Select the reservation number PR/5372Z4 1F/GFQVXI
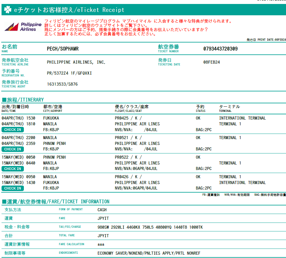The height and width of the screenshot is (258, 286). tap(69, 73)
